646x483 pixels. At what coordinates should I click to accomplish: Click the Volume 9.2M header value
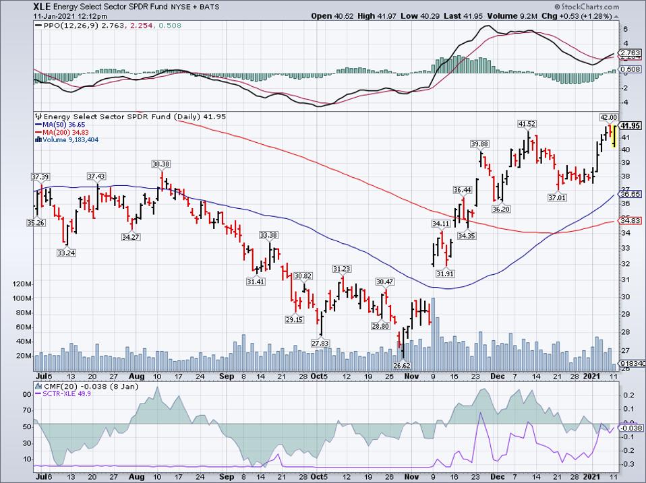pos(512,15)
